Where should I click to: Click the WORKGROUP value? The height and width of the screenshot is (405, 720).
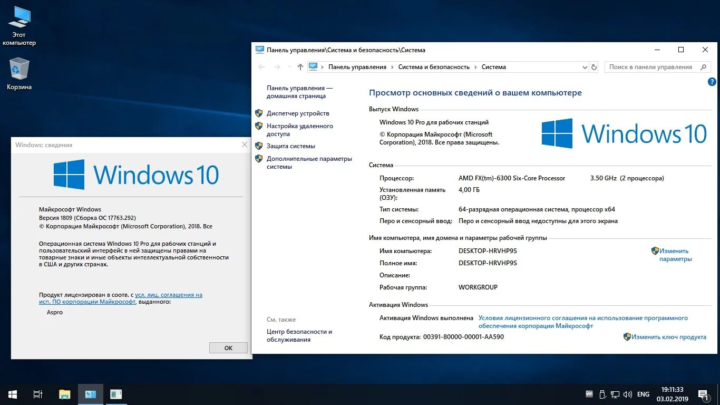pos(478,287)
